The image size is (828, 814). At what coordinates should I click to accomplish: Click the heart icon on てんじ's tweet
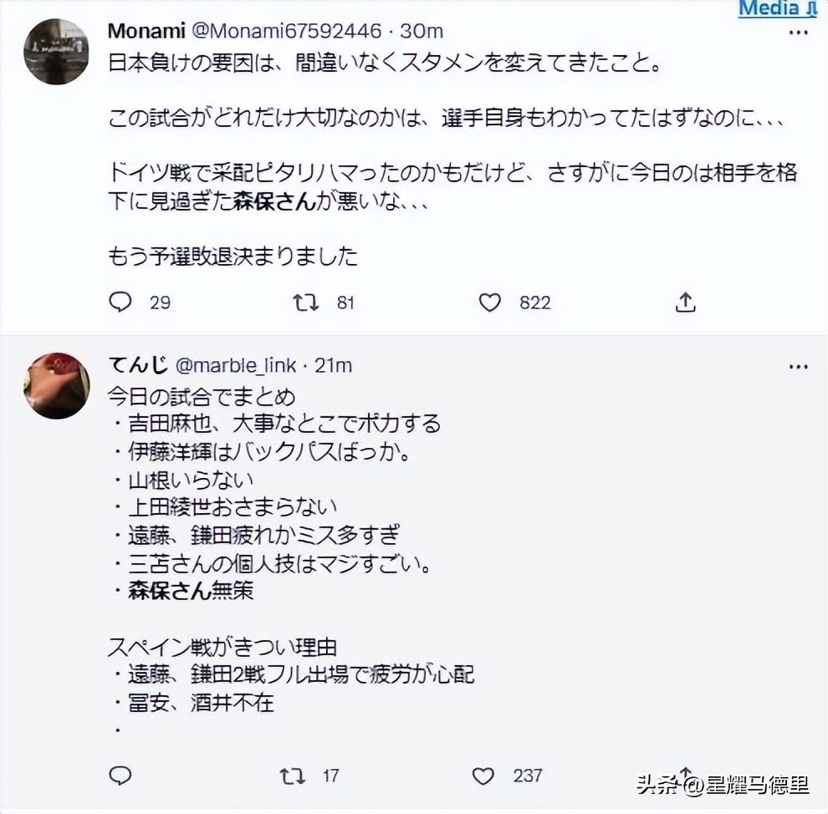[x=483, y=776]
